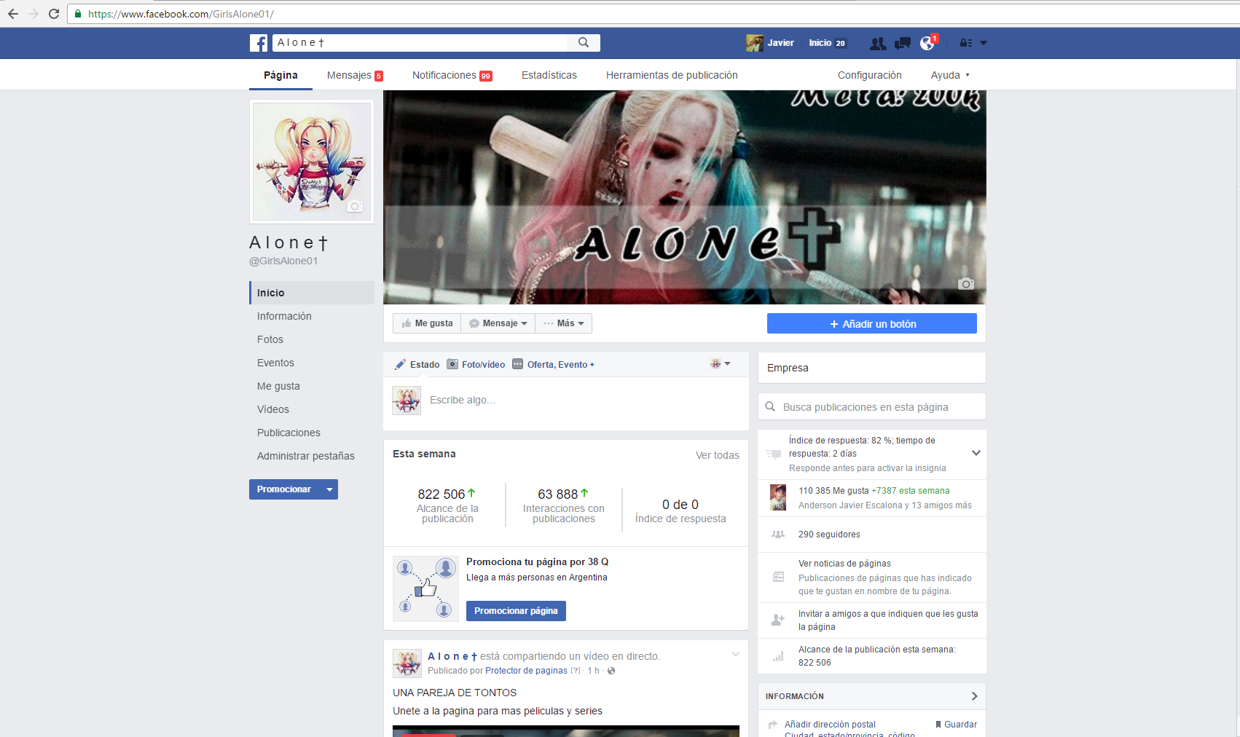Click the page profile picture thumbnail

(x=312, y=162)
